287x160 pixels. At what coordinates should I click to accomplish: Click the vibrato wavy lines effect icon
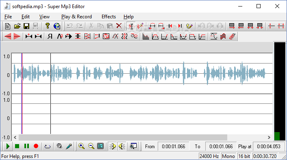(x=124, y=37)
